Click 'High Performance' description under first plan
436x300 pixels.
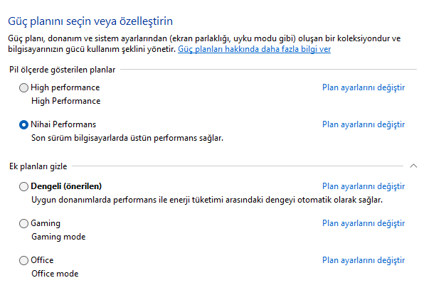click(x=65, y=101)
